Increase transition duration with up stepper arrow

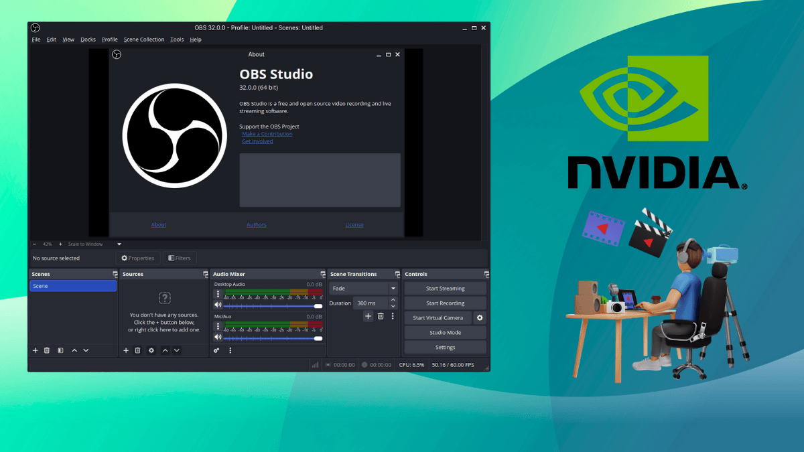[x=393, y=299]
